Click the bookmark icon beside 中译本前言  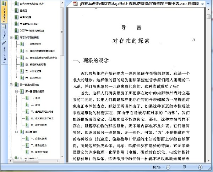(16, 17)
